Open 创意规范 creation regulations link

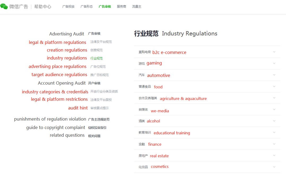tap(96, 50)
